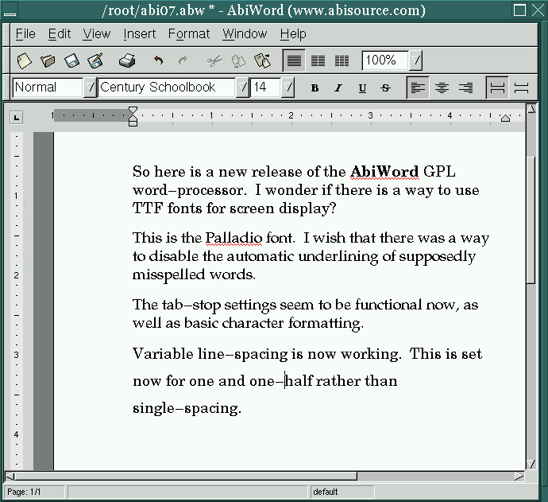Toggle italic formatting

point(338,88)
